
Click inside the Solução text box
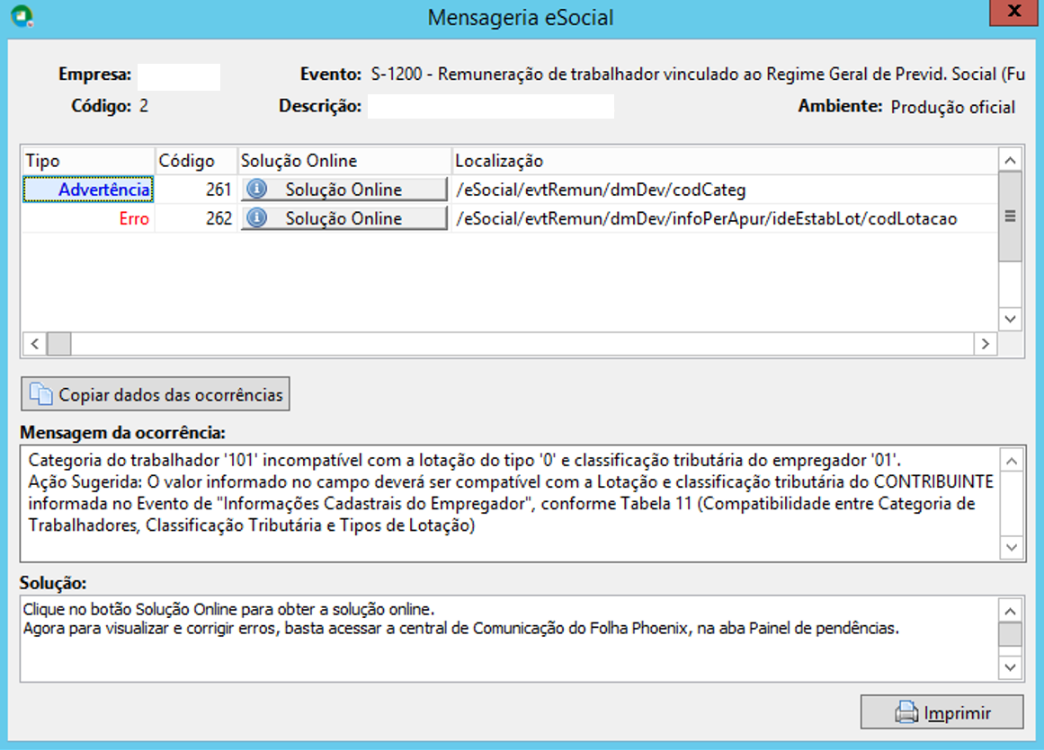pos(509,639)
